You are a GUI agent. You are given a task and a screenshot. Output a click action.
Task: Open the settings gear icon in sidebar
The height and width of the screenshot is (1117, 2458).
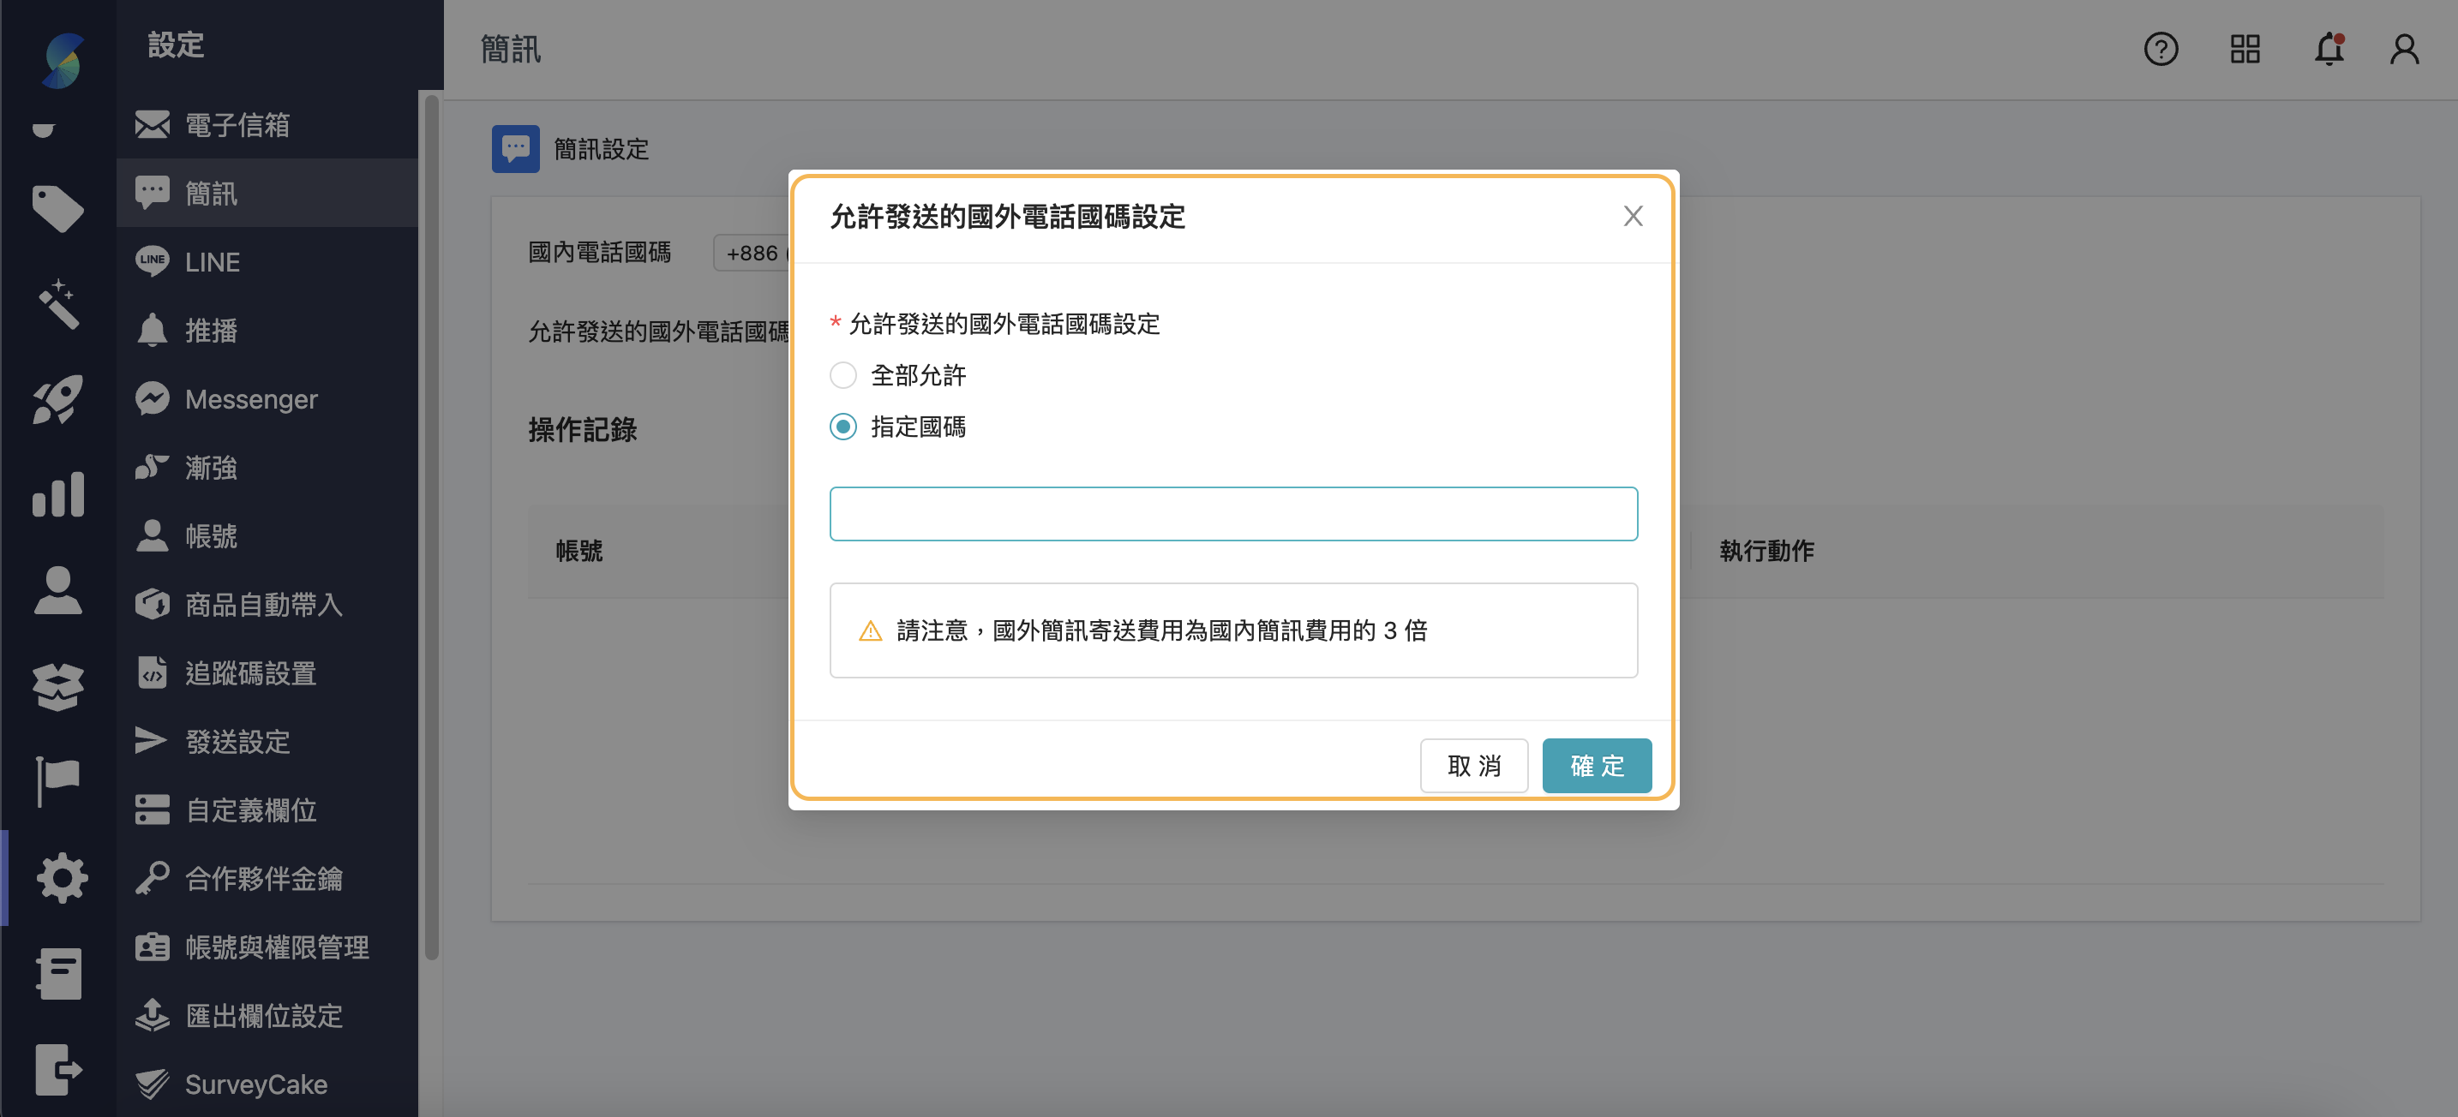point(61,876)
